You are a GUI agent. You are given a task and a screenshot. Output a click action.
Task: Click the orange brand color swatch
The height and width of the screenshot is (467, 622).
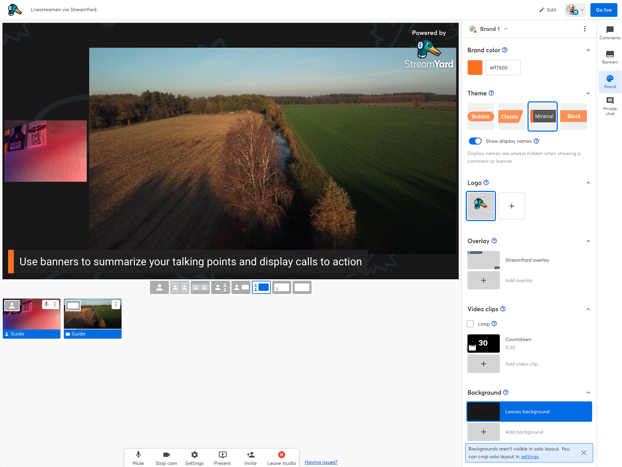[x=475, y=68]
